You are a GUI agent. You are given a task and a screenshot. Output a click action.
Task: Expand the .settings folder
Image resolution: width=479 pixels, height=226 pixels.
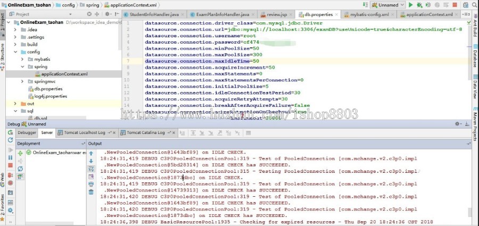[15, 37]
